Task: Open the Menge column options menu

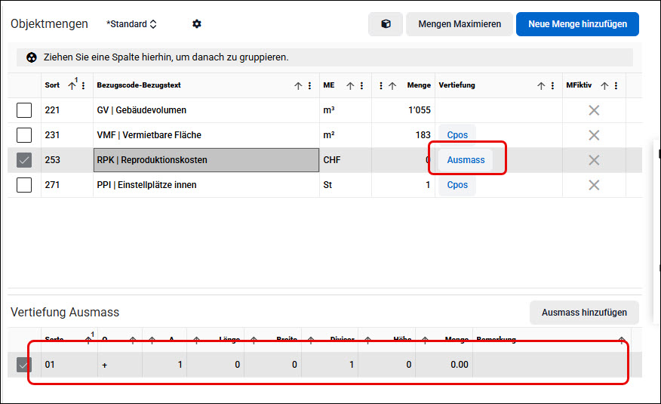Action: click(x=380, y=85)
